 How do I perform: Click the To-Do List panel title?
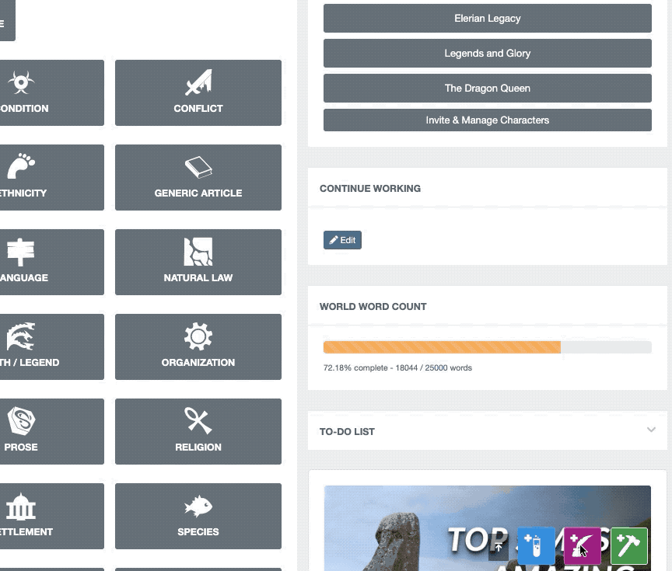tap(347, 432)
